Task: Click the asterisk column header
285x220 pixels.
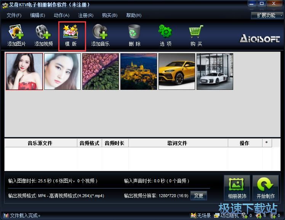Action: (x=267, y=143)
